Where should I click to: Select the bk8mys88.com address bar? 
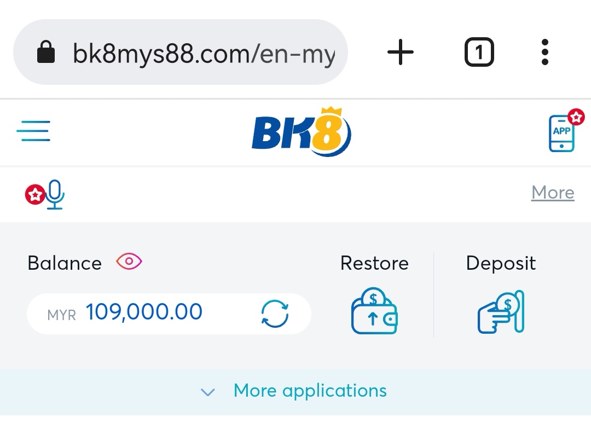tap(181, 52)
